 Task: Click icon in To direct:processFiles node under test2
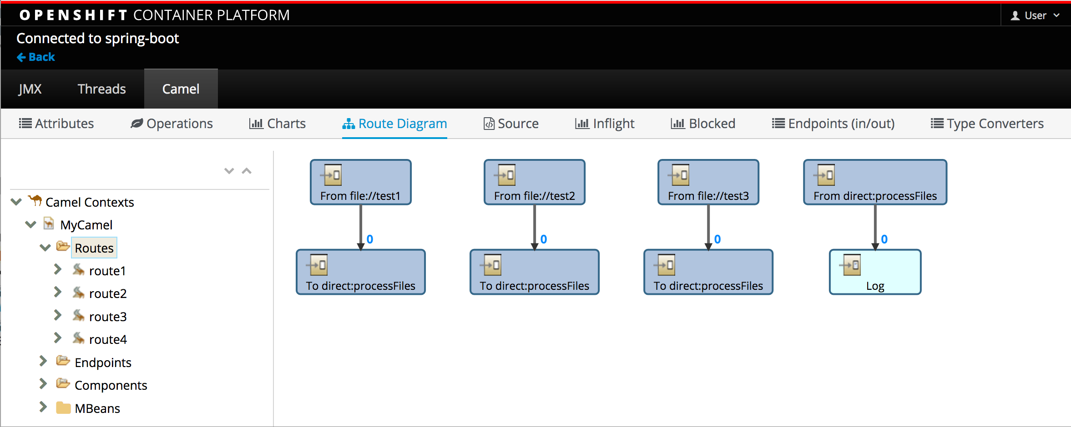pyautogui.click(x=491, y=265)
